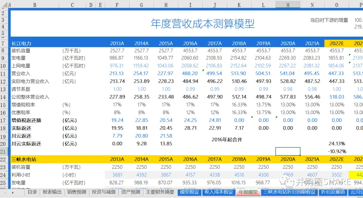363x198 pixels.
Task: Click the 2019A header in 三峡水电站 row
Action: 264,159
